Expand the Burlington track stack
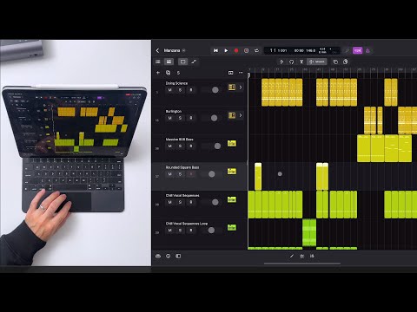This screenshot has height=312, width=417. pos(241,115)
